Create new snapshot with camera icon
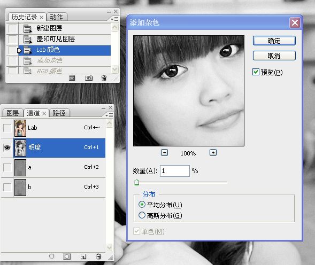Image resolution: width=315 pixels, height=265 pixels. click(89, 78)
